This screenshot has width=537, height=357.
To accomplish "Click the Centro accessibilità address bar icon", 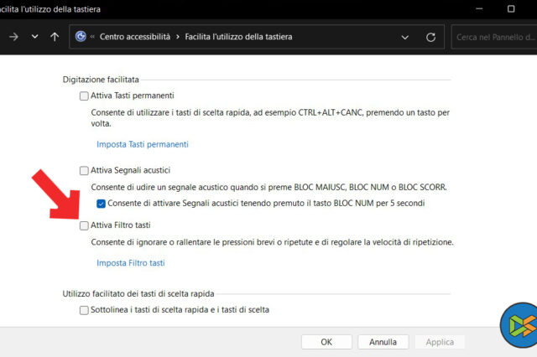I will (81, 37).
